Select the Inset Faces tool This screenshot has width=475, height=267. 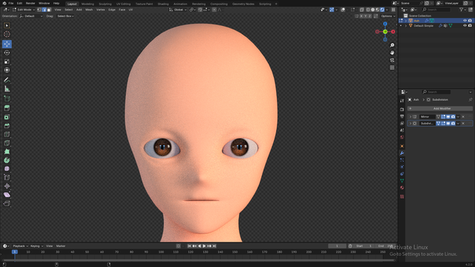pyautogui.click(x=7, y=117)
